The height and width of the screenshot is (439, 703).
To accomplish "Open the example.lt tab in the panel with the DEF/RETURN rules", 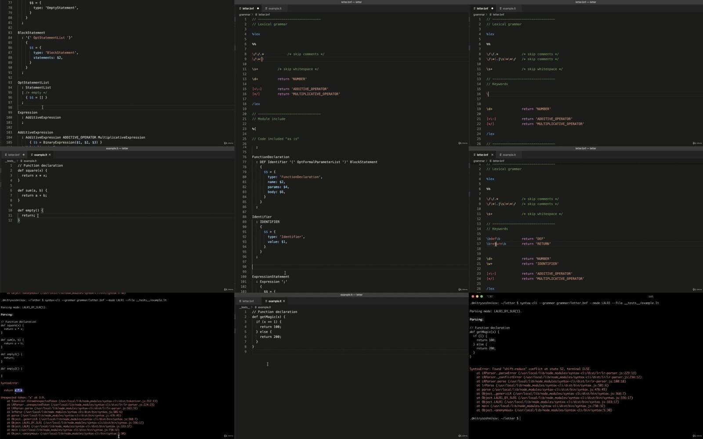I will 509,155.
